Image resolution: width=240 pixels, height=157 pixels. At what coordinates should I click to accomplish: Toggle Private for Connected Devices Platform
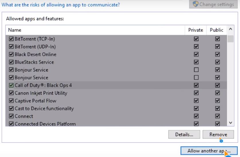click(196, 124)
